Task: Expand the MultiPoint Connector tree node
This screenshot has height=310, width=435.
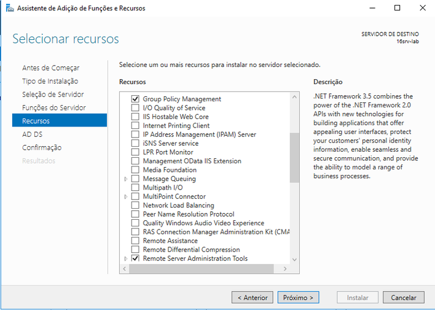Action: click(126, 196)
